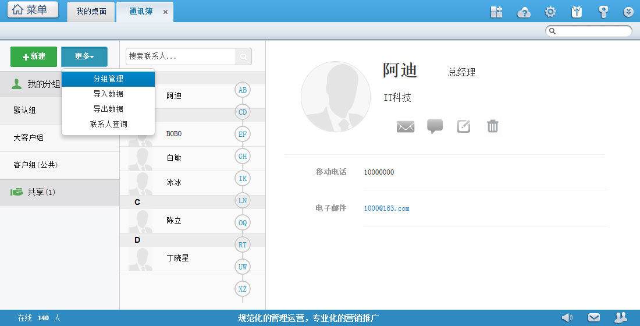640x326 pixels.
Task: Click the envelope icon to email 阿迪
Action: coord(406,126)
